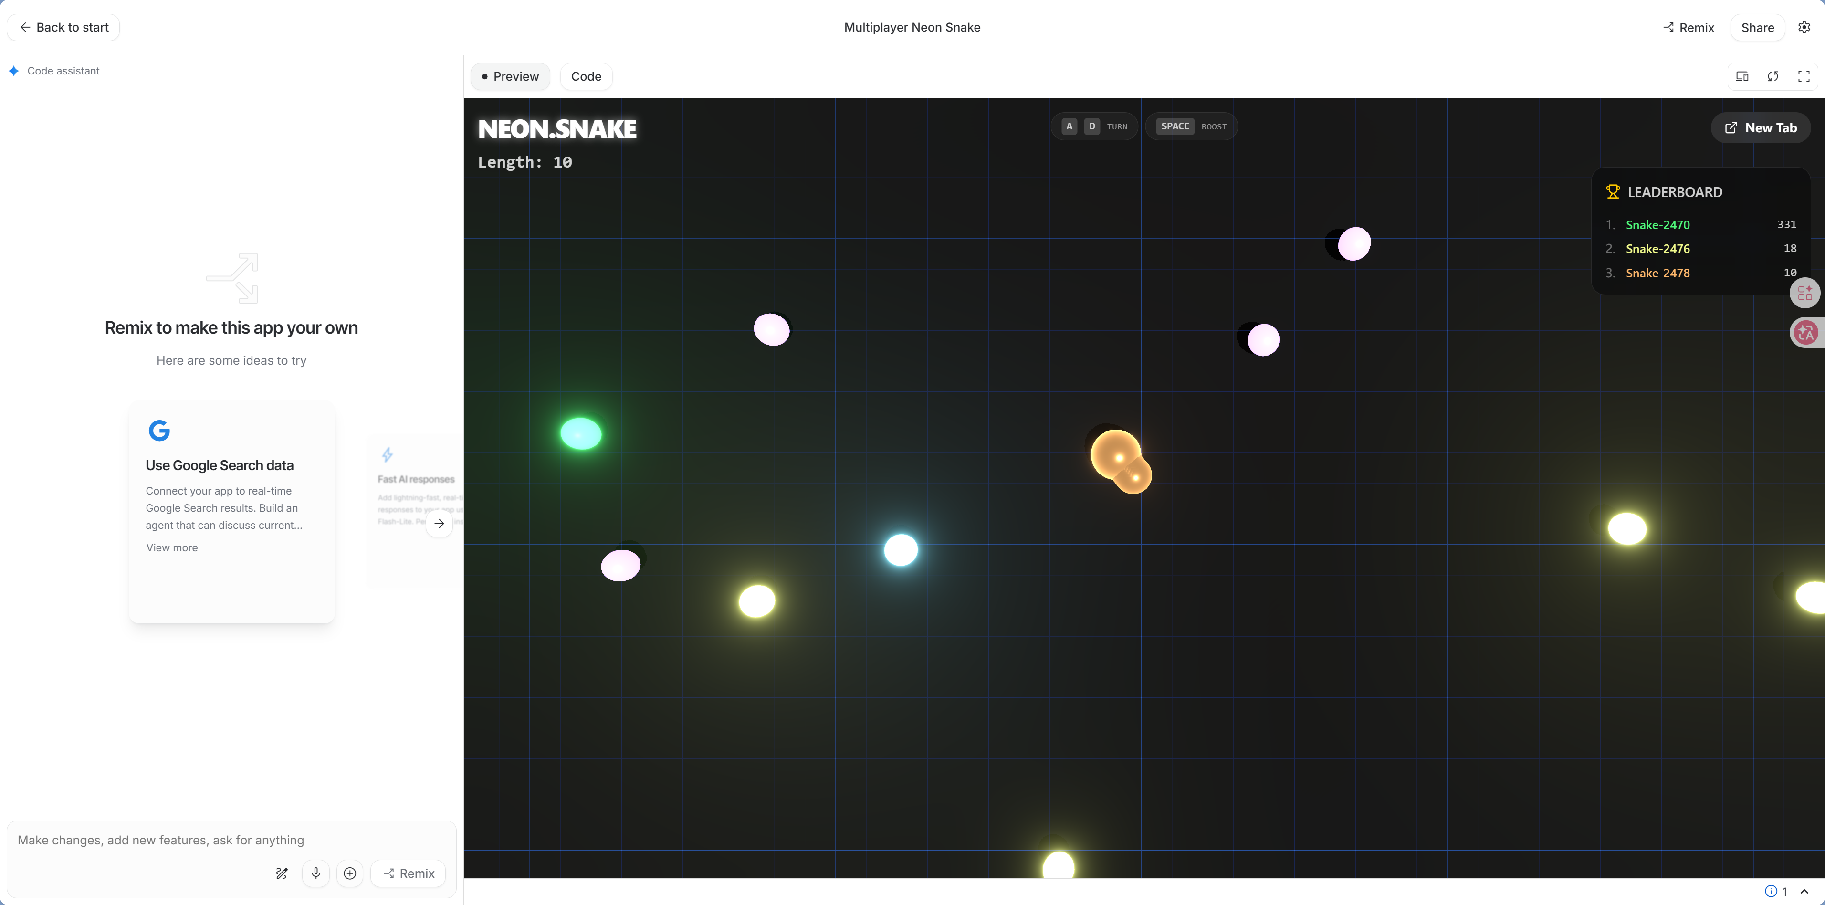Open the settings gear
Image resolution: width=1825 pixels, height=905 pixels.
1804,27
